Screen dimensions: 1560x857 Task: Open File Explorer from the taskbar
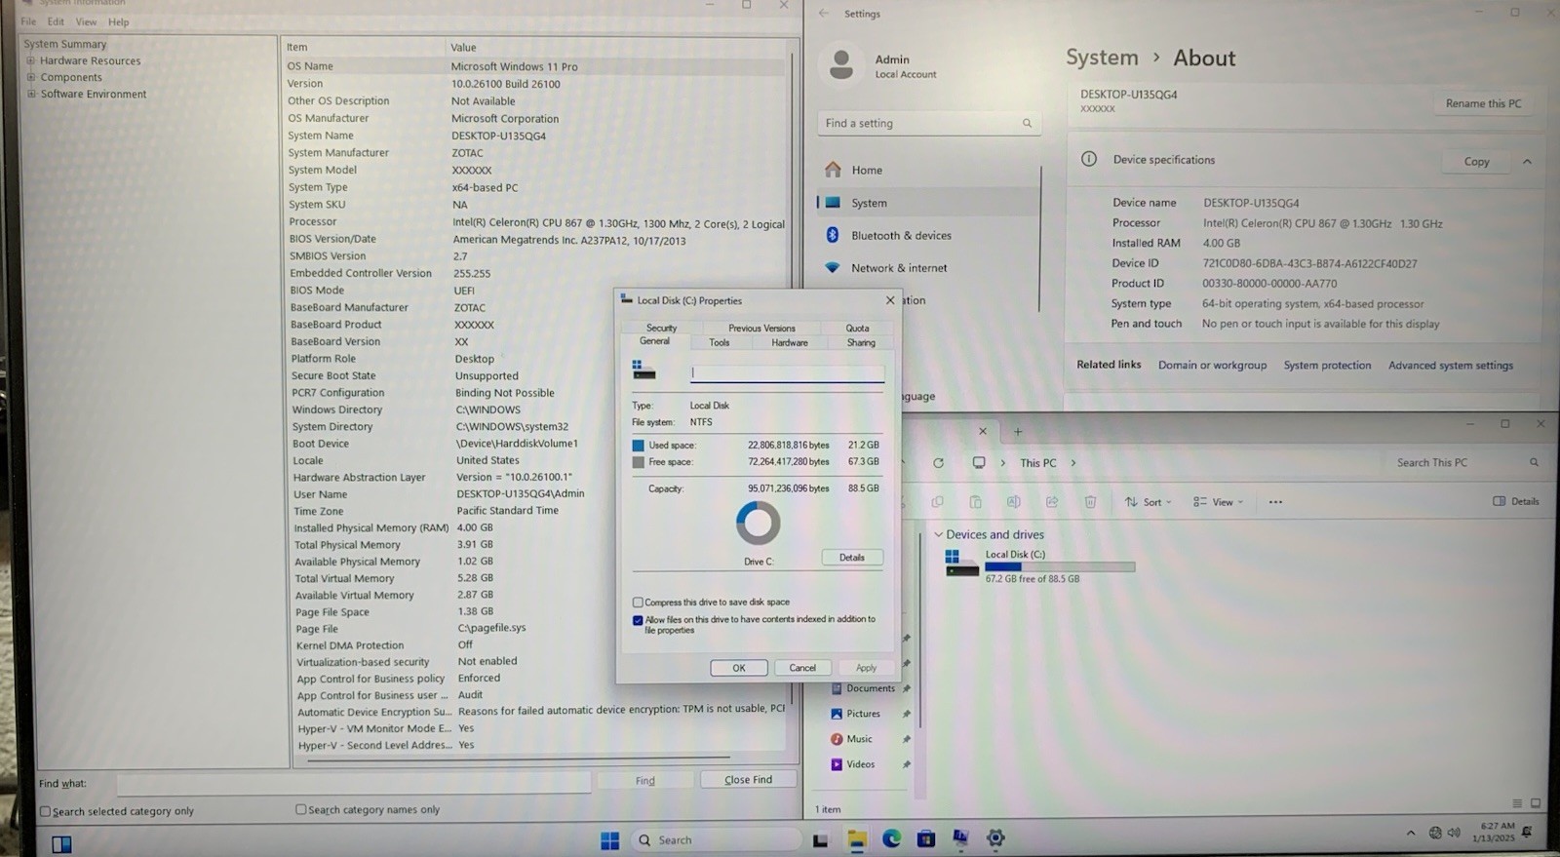tap(856, 838)
